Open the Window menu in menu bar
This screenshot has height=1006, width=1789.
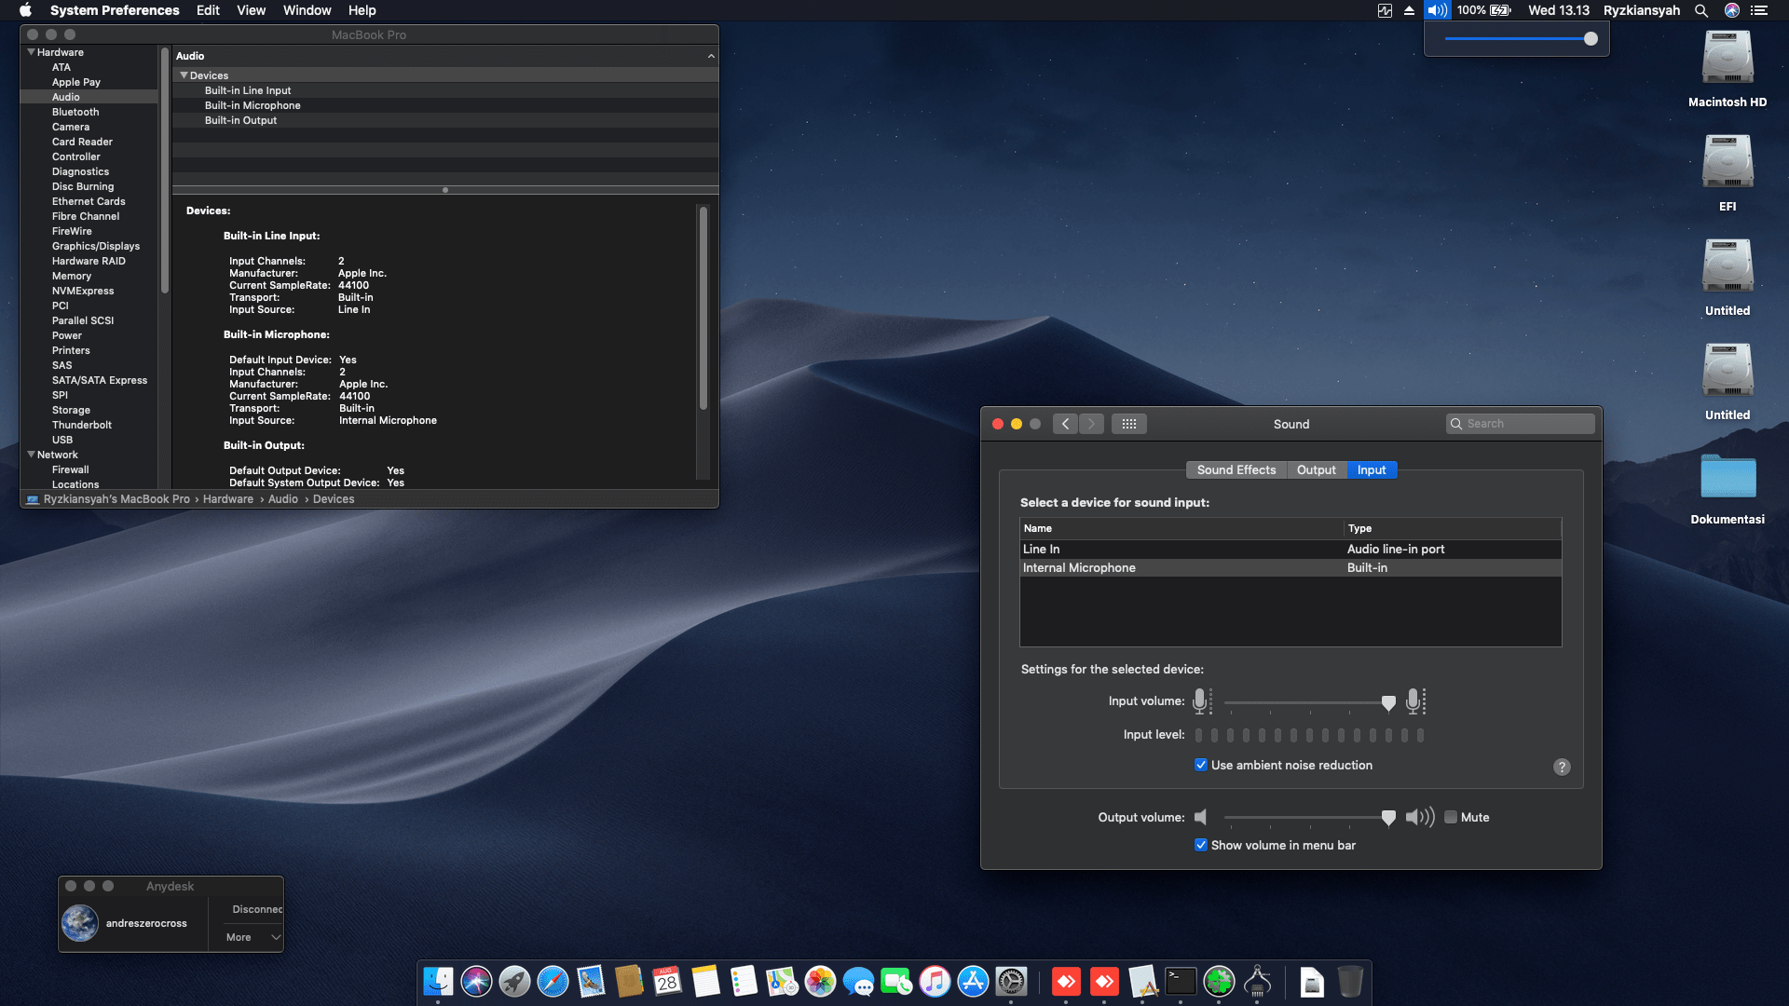tap(307, 10)
